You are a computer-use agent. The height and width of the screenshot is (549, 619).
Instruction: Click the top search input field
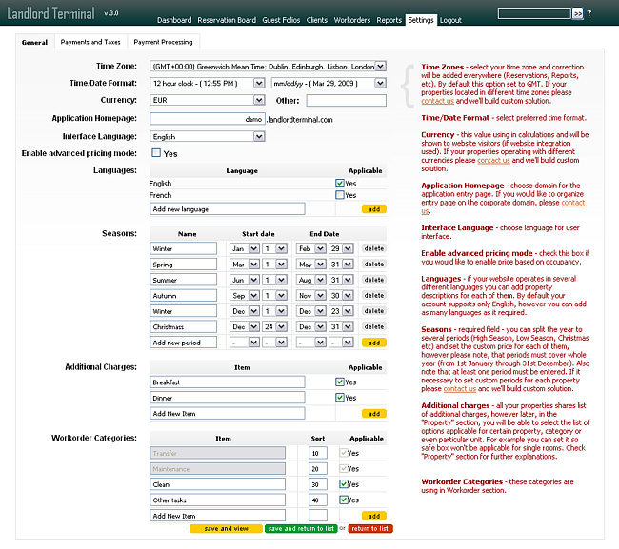[534, 13]
